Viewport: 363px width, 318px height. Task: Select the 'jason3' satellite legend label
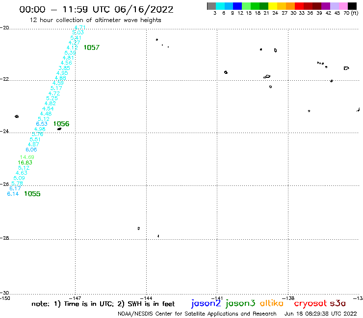(240, 303)
